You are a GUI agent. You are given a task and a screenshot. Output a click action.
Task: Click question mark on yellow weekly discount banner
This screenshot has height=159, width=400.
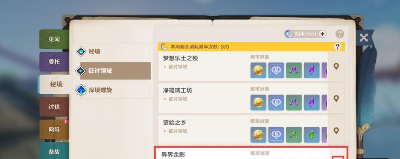(337, 47)
